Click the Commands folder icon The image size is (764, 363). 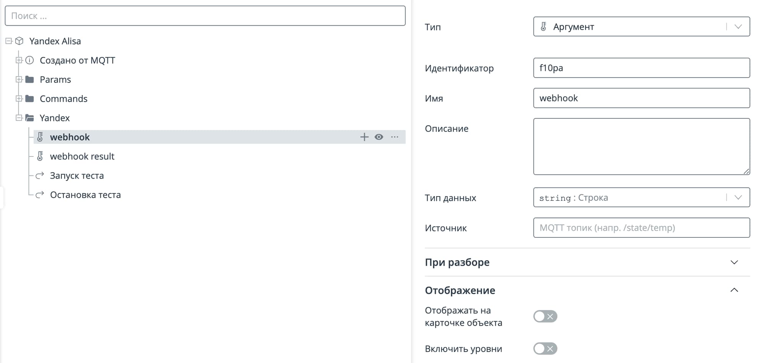[30, 98]
